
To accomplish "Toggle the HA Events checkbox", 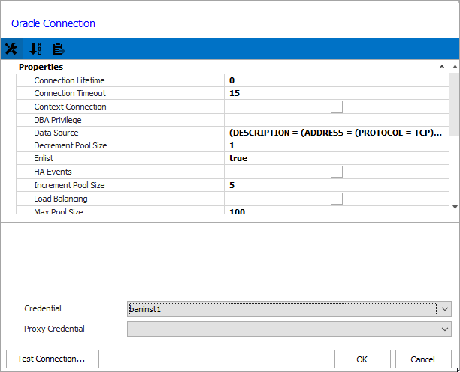I will click(x=337, y=172).
